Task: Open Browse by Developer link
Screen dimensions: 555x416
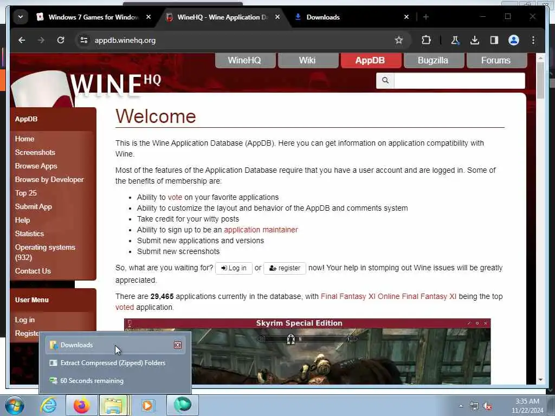Action: [49, 179]
